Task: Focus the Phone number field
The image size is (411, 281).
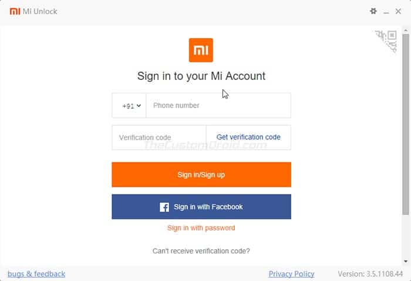Action: [218, 105]
